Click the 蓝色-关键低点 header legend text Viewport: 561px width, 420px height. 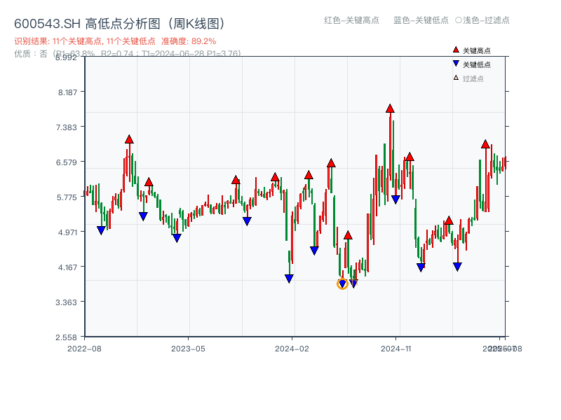pyautogui.click(x=421, y=20)
